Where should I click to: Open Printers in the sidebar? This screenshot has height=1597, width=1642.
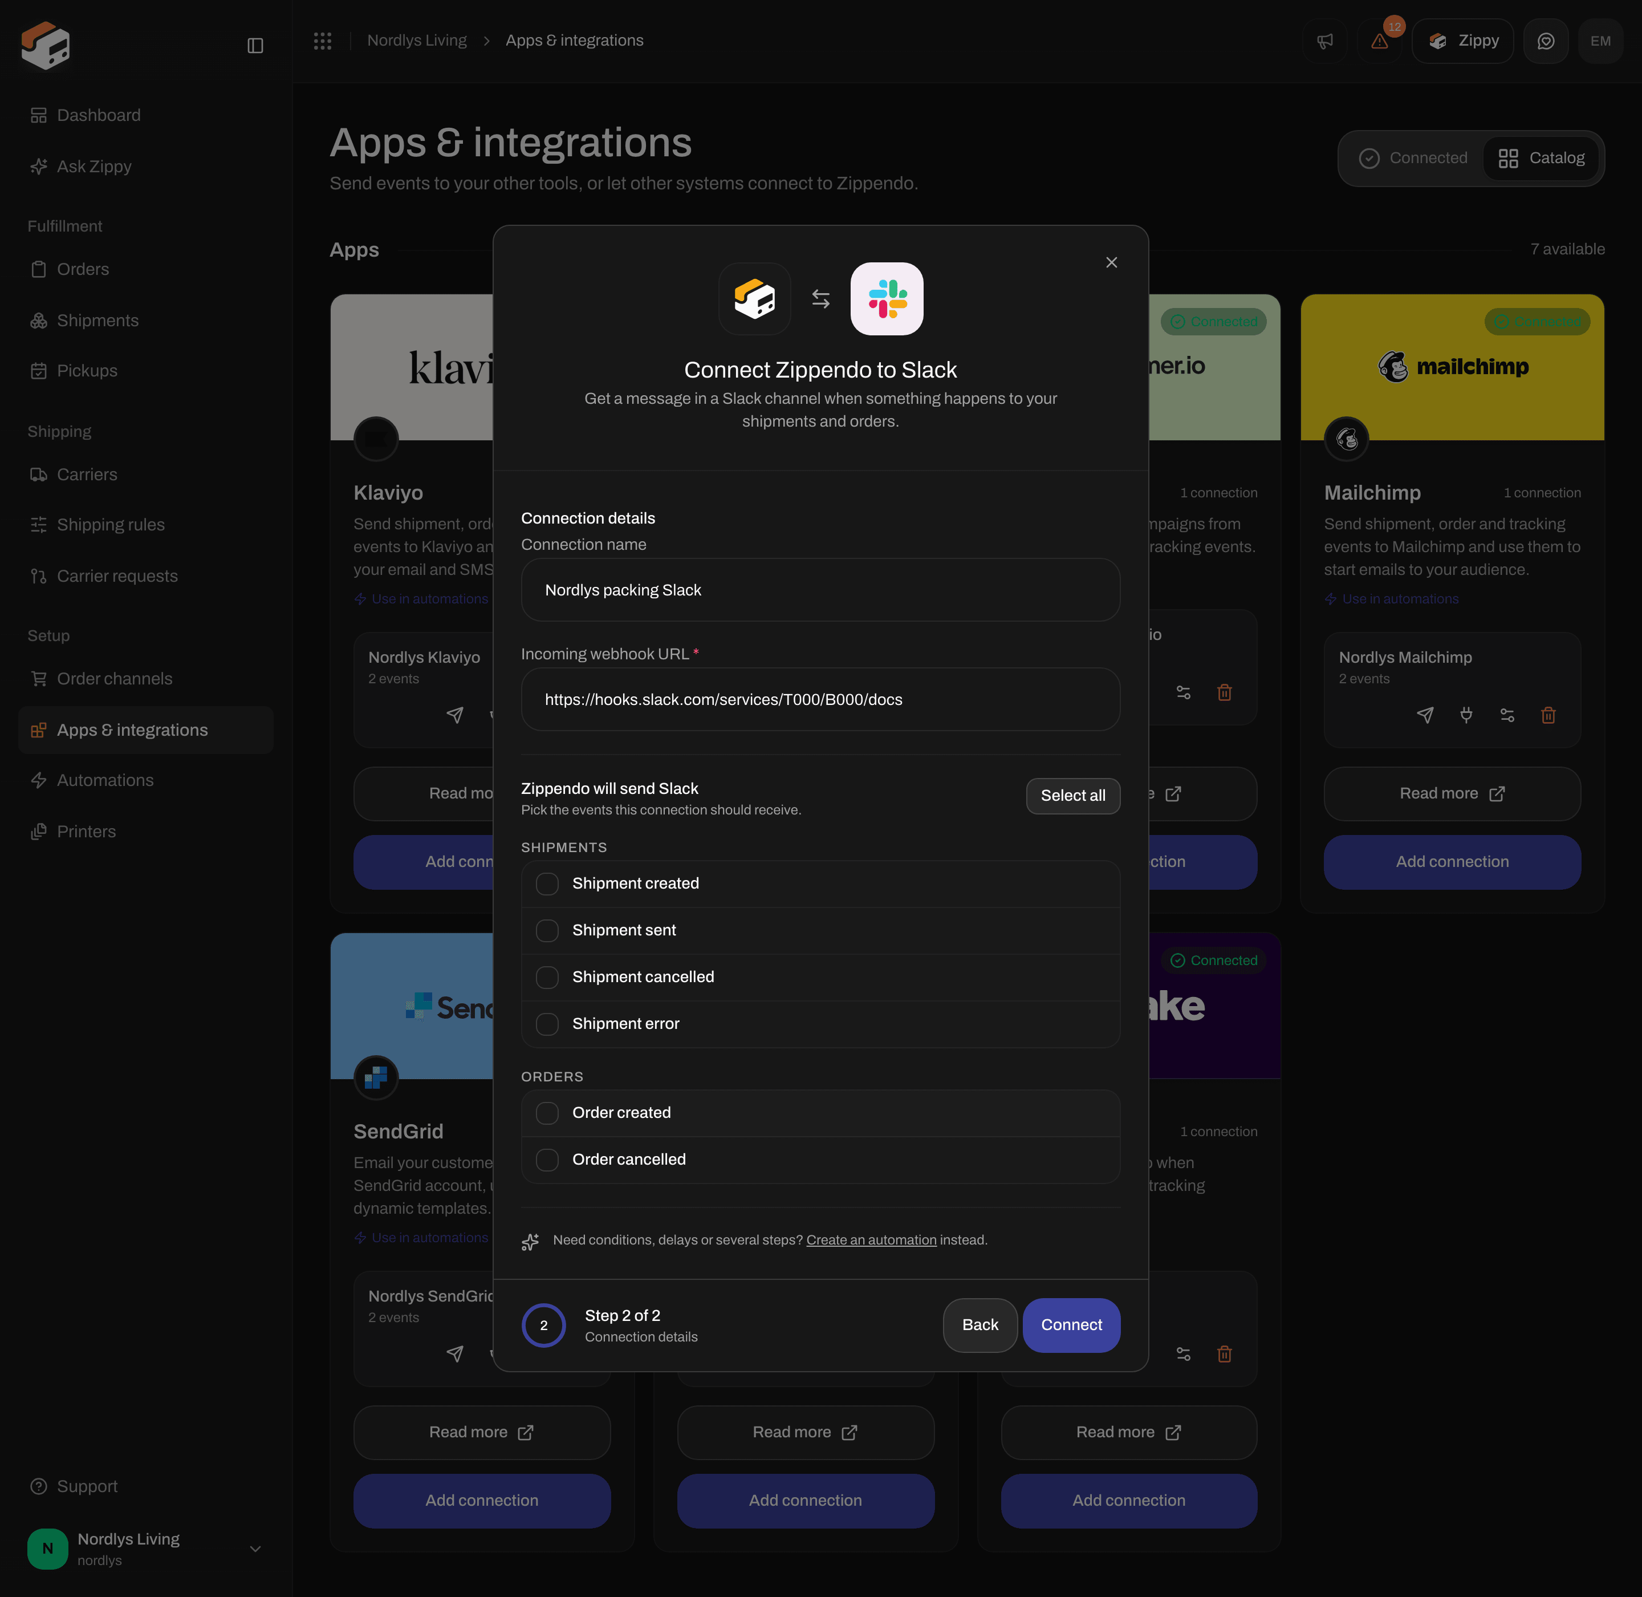pyautogui.click(x=145, y=831)
